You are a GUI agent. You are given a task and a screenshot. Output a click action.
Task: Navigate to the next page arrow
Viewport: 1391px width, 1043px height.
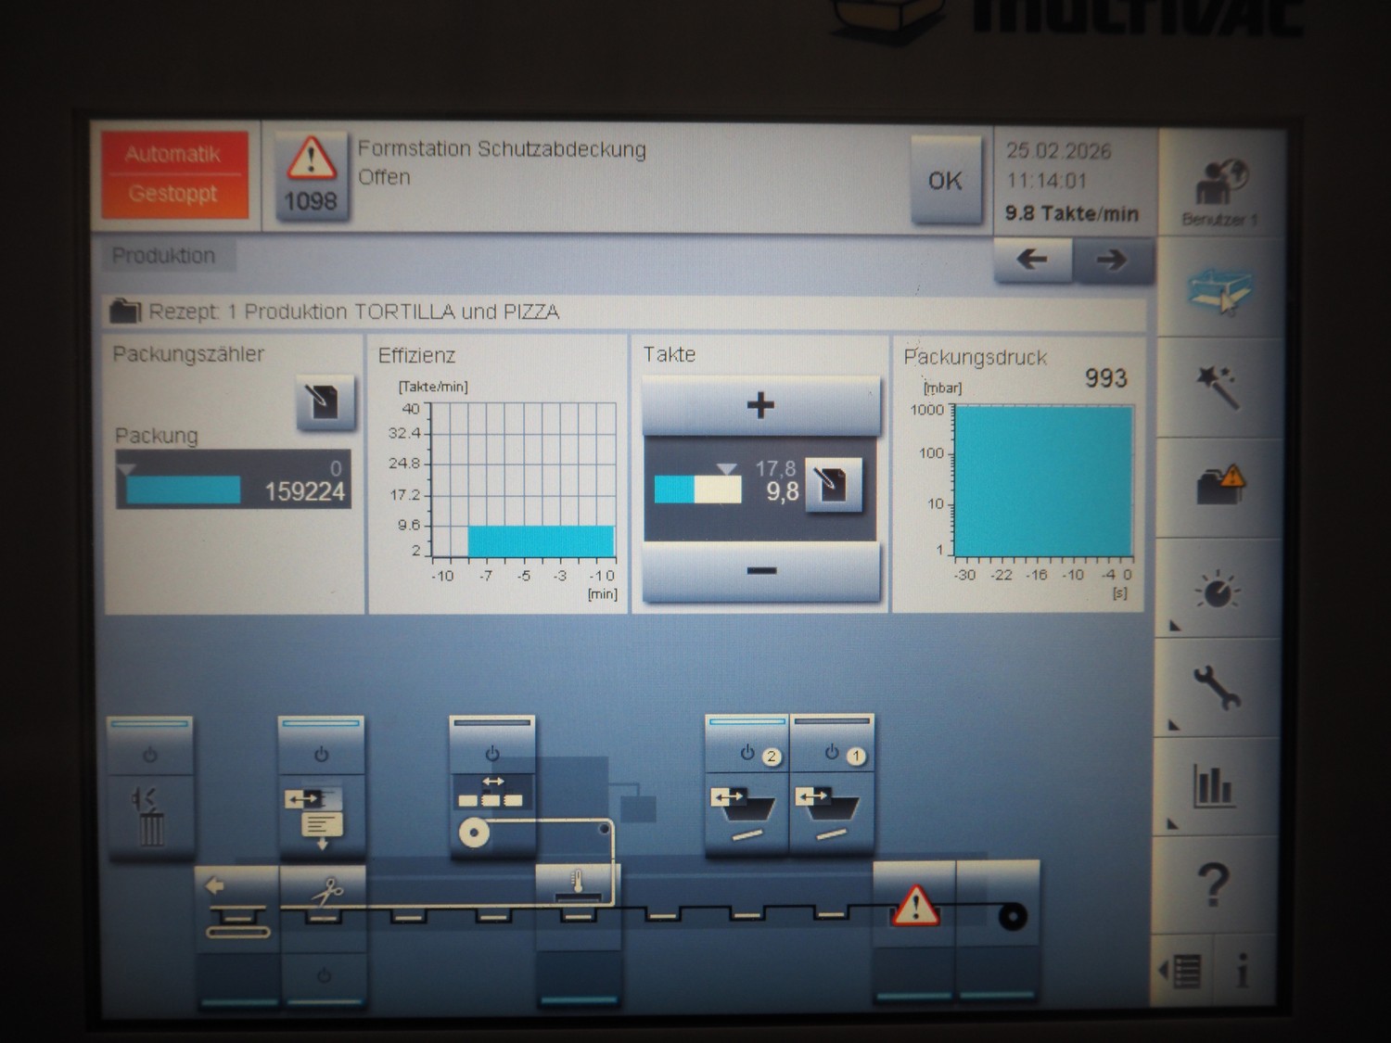(x=1112, y=260)
